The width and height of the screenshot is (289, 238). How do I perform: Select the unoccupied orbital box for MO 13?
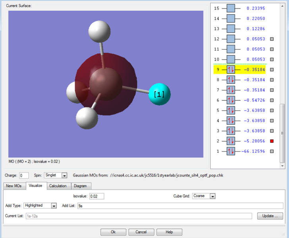231,29
